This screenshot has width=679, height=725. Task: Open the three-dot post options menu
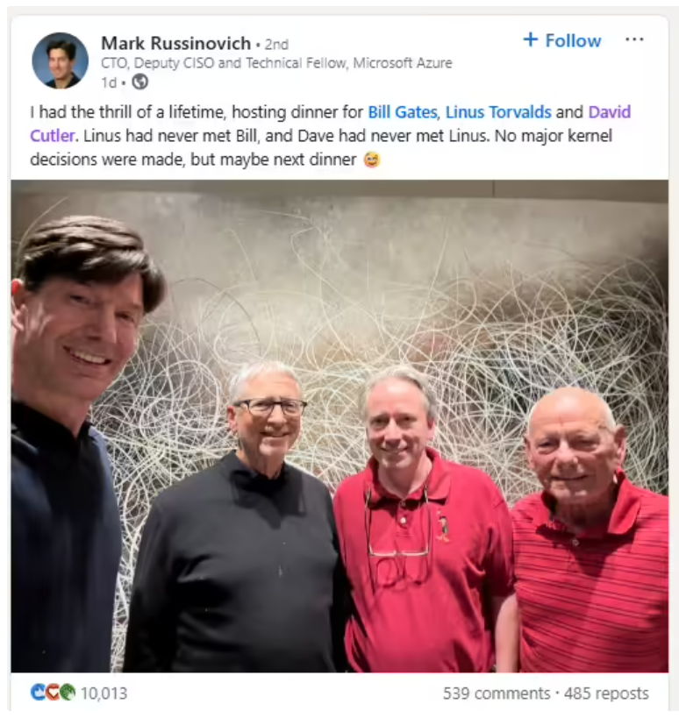(x=634, y=39)
